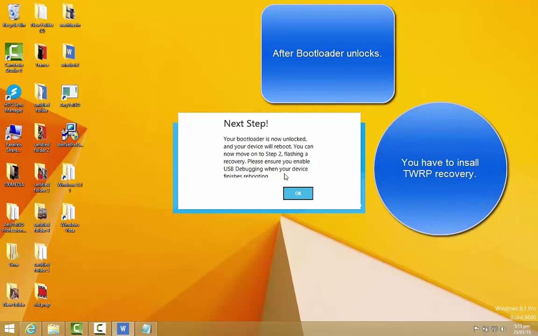Open the volume speaker tray icon
The image size is (538, 336).
click(x=503, y=329)
